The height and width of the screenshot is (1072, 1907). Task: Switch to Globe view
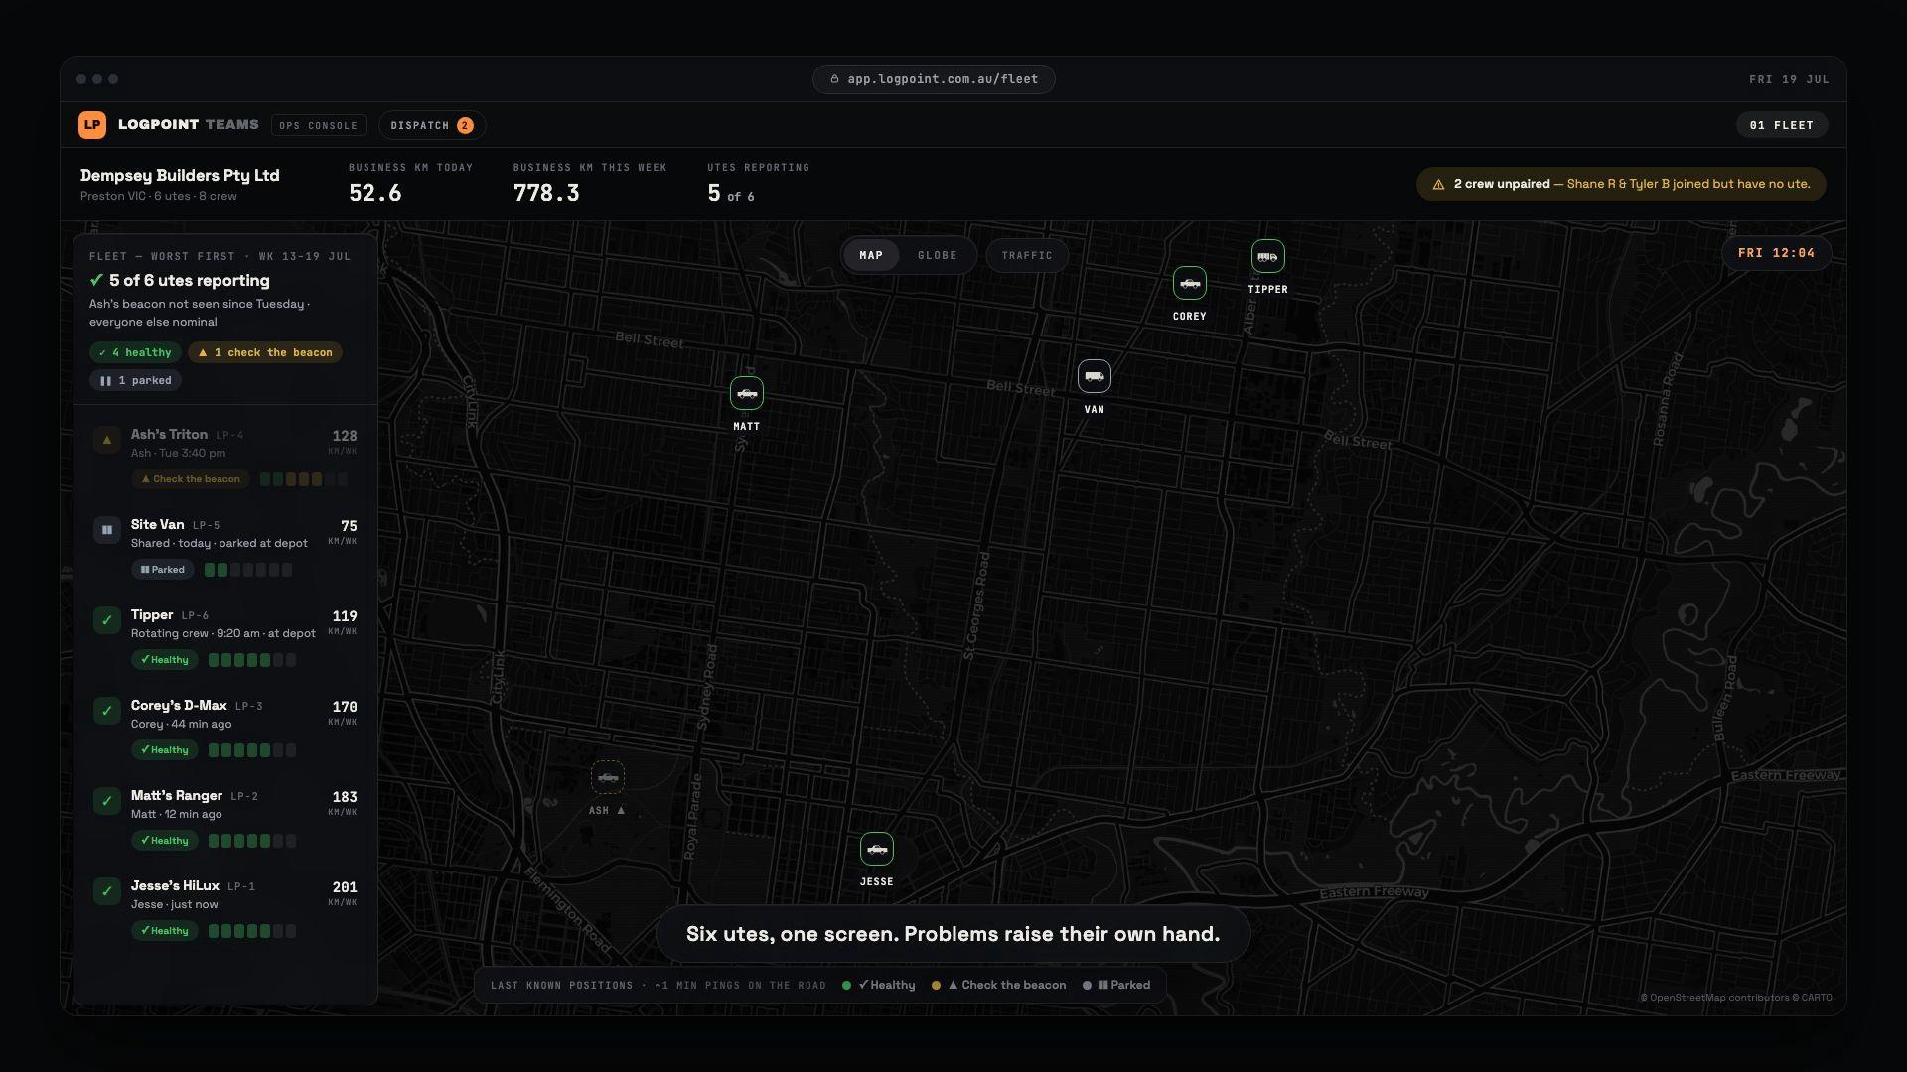938,255
